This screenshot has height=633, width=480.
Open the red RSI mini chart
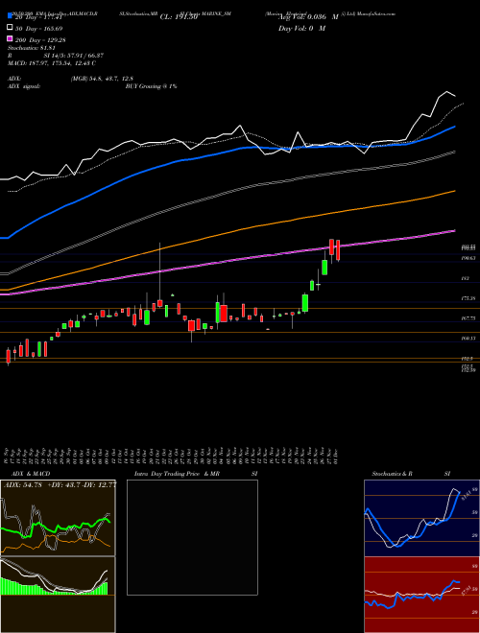421,595
